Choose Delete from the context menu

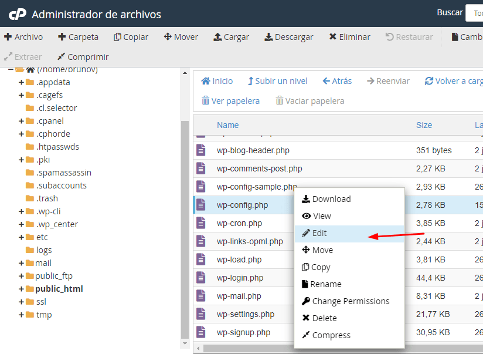click(349, 318)
